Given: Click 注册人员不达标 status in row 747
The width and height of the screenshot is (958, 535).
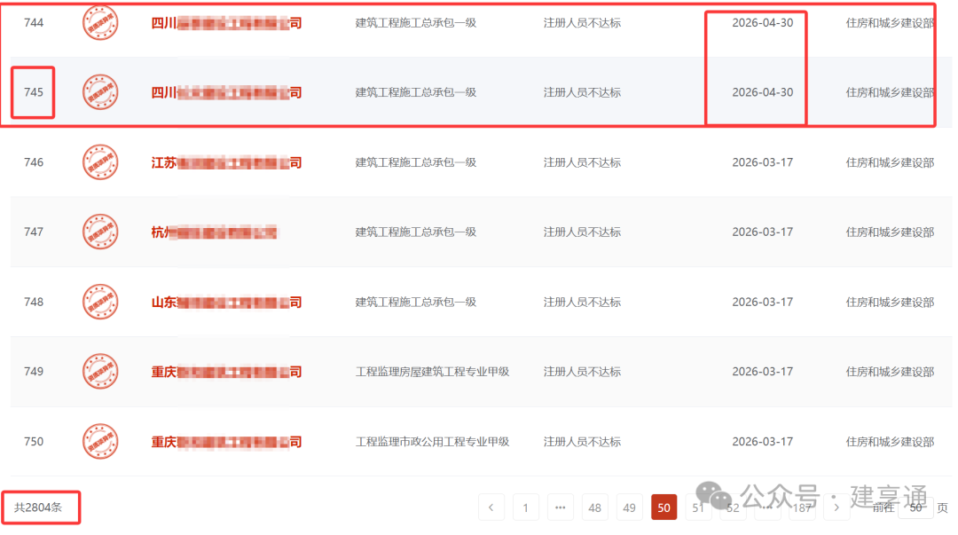Looking at the screenshot, I should coord(582,232).
